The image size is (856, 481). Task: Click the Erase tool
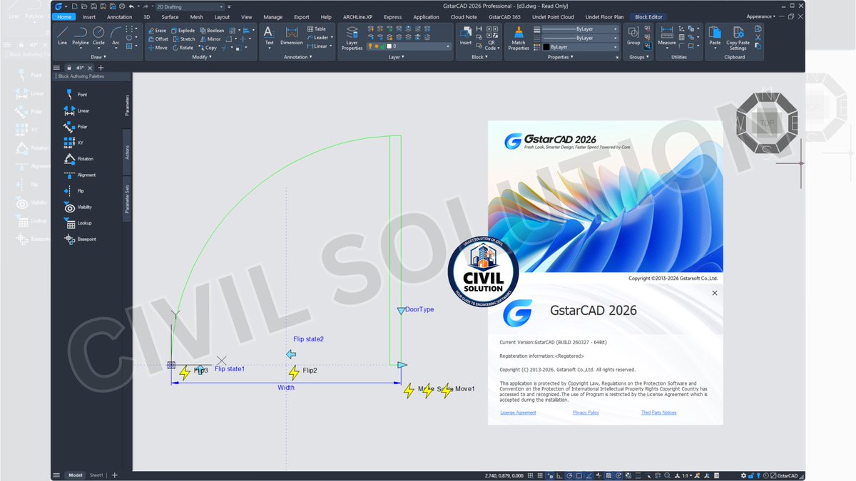tap(158, 31)
